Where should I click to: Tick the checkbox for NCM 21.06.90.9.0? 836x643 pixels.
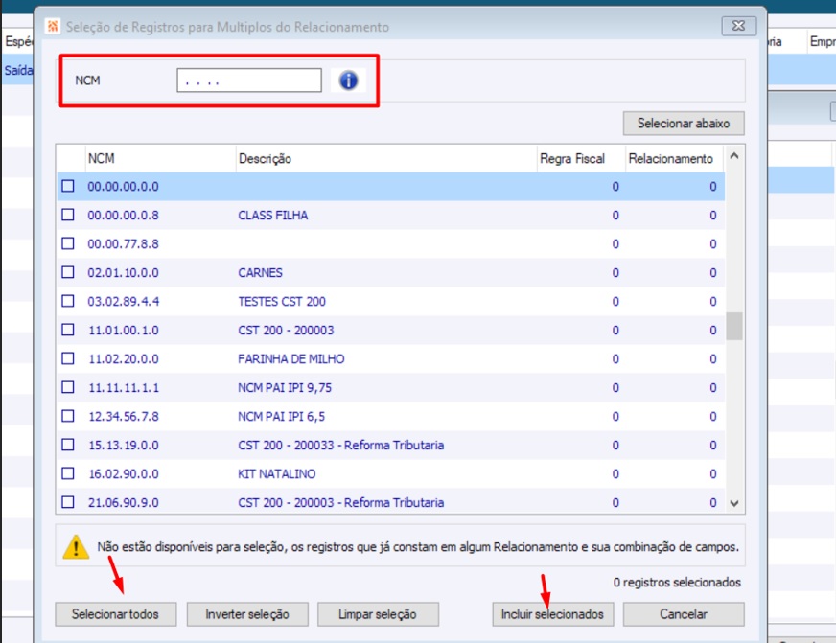pyautogui.click(x=68, y=502)
